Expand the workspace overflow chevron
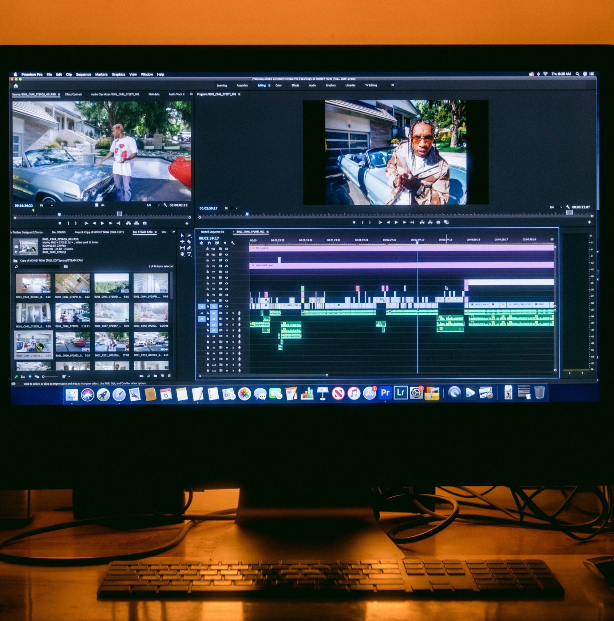 click(x=392, y=85)
